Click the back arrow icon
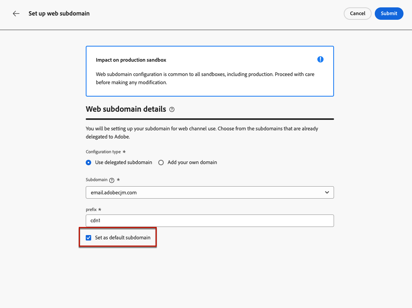The width and height of the screenshot is (412, 308). (16, 14)
